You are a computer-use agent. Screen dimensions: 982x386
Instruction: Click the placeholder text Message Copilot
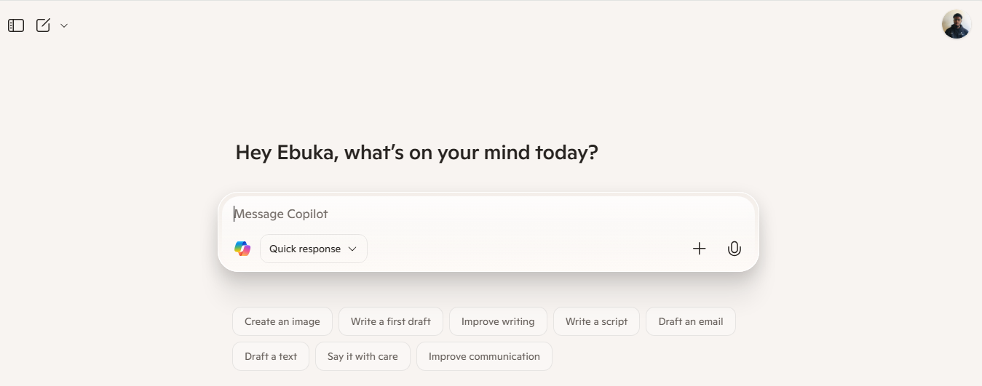tap(281, 214)
